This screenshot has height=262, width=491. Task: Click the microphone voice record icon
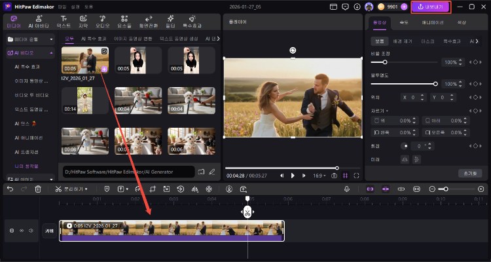[x=348, y=189]
